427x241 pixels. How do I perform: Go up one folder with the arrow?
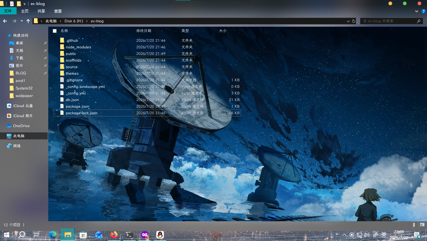[x=28, y=21]
